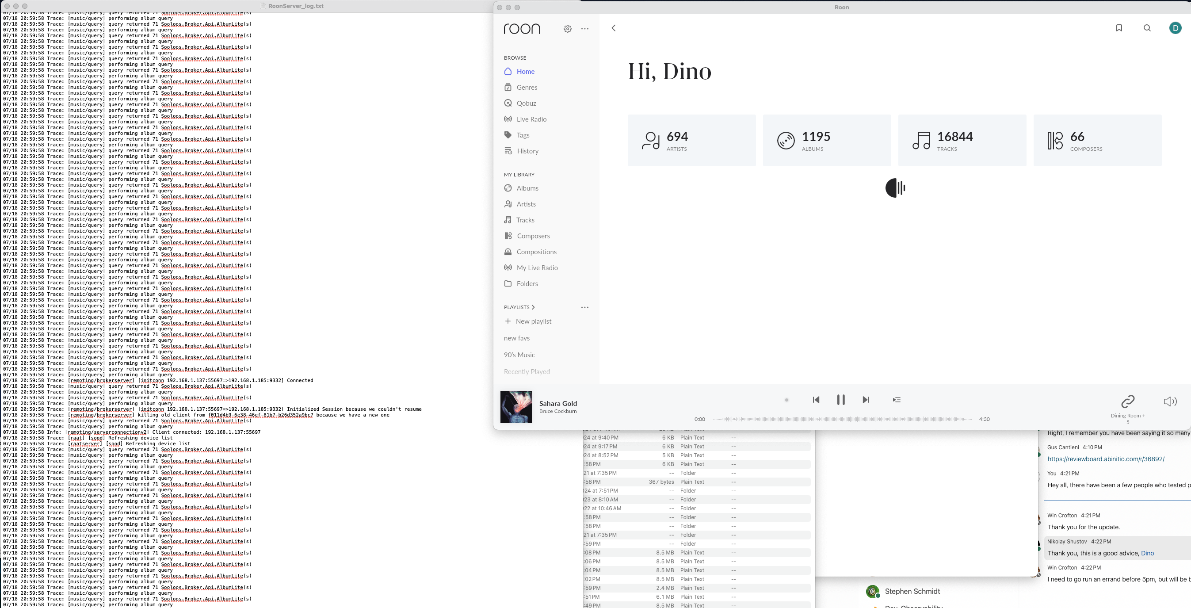The width and height of the screenshot is (1191, 608).
Task: Click the RoonServer_log.txt window title
Action: [295, 6]
